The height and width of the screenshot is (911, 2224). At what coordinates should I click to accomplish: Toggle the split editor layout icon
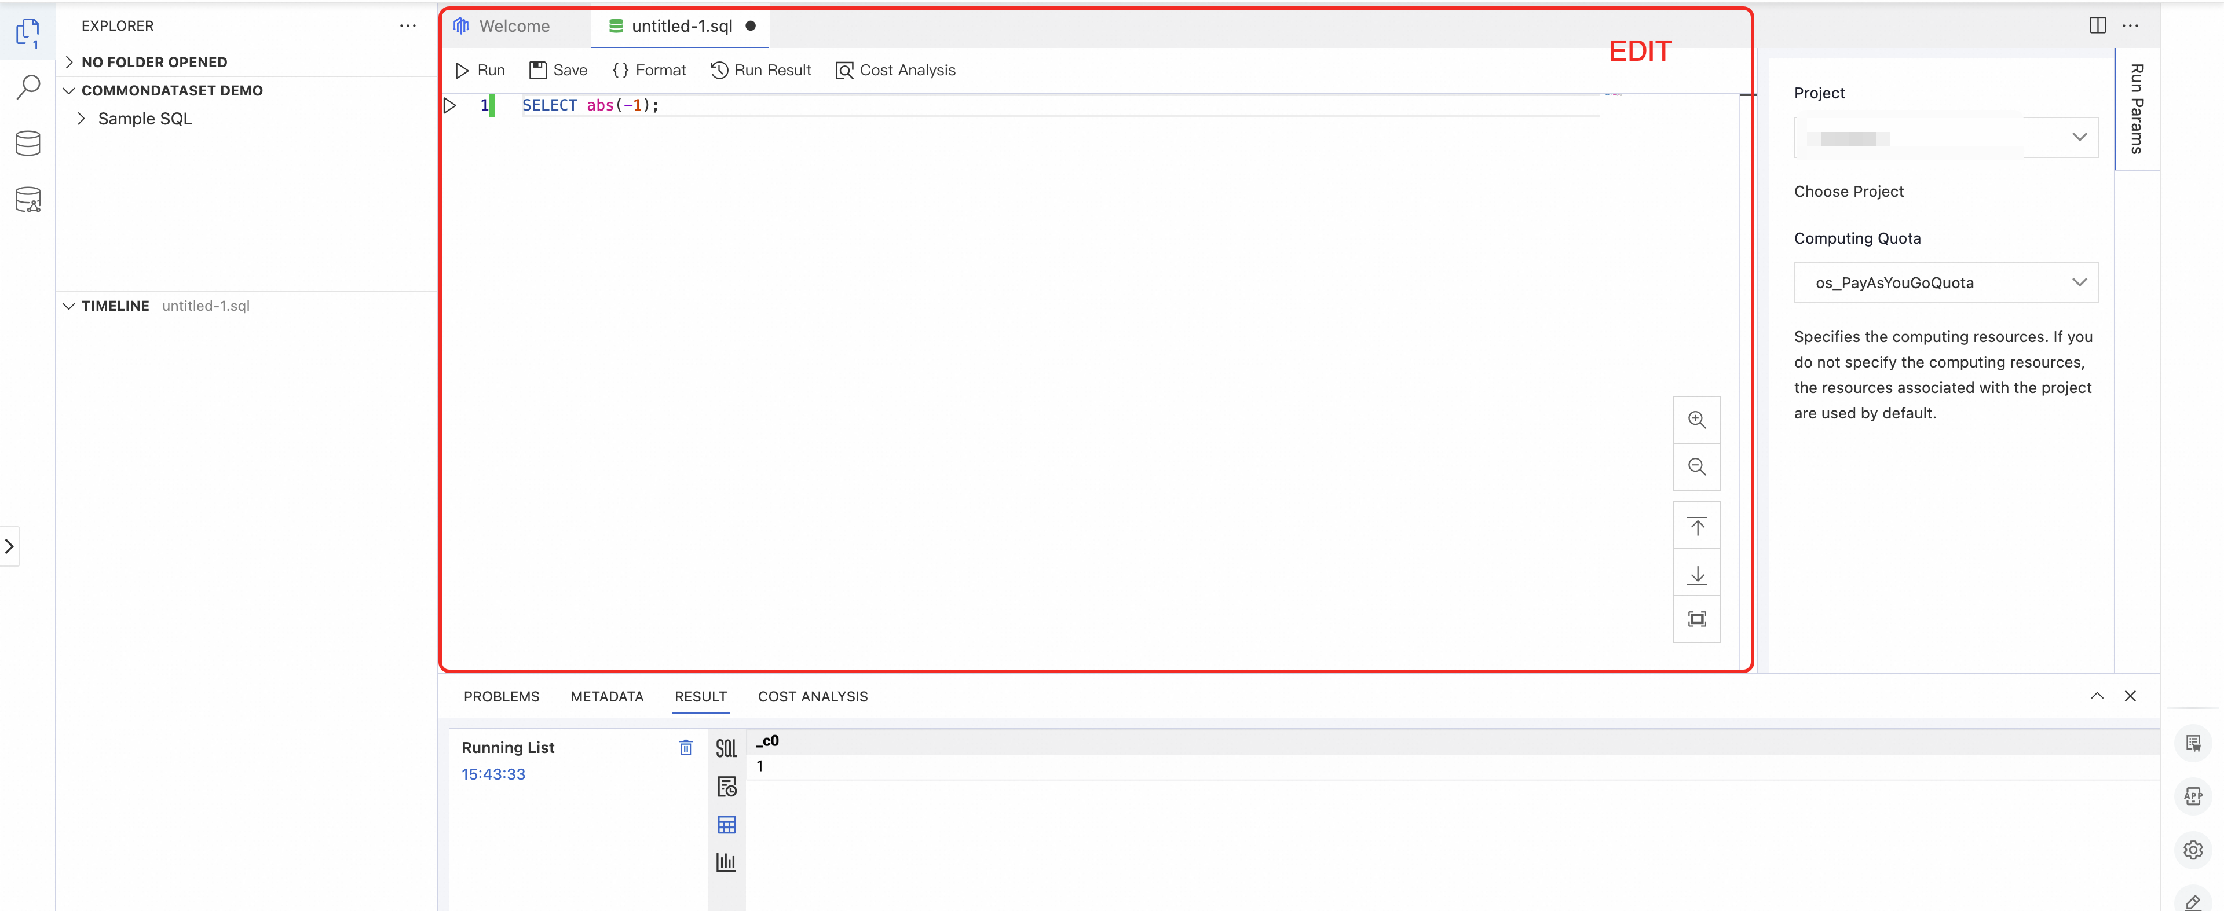point(2097,25)
